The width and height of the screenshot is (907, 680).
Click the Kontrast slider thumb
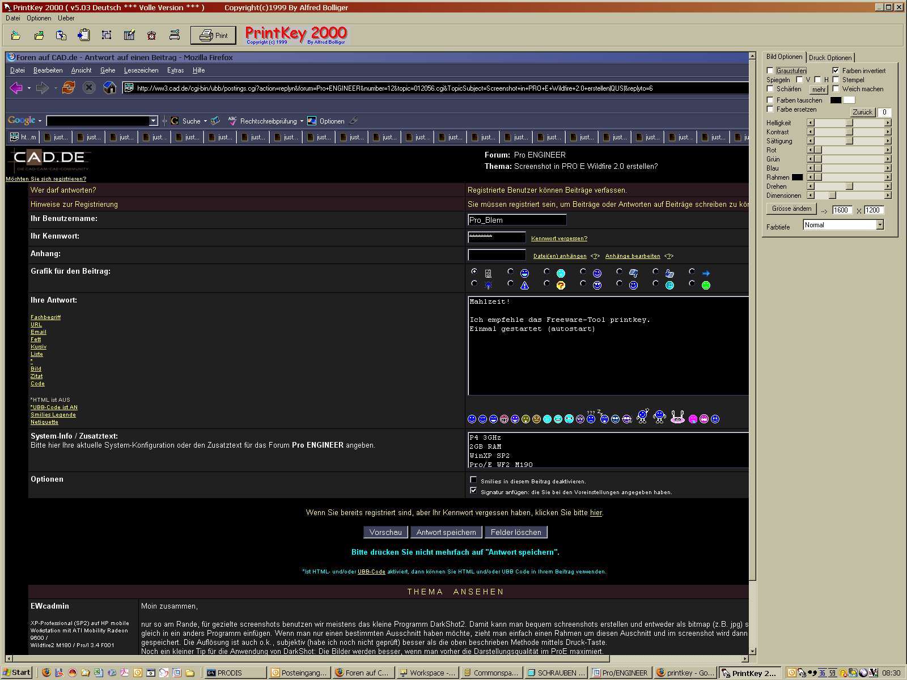(849, 132)
